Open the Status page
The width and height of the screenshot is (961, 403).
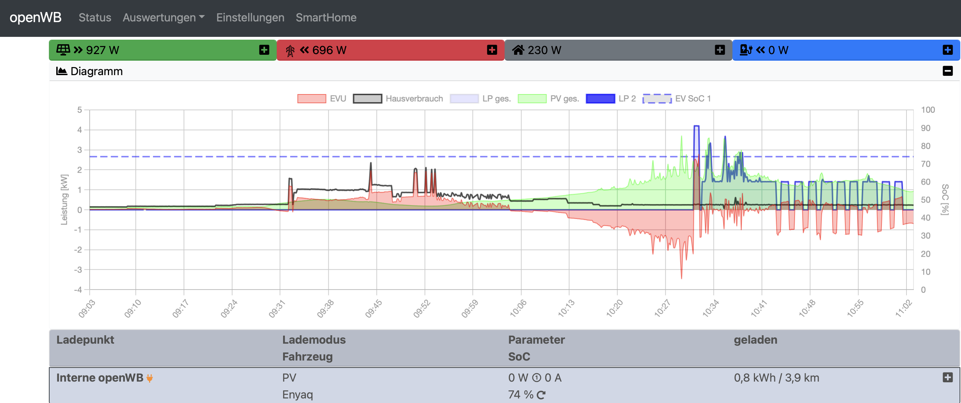click(95, 18)
